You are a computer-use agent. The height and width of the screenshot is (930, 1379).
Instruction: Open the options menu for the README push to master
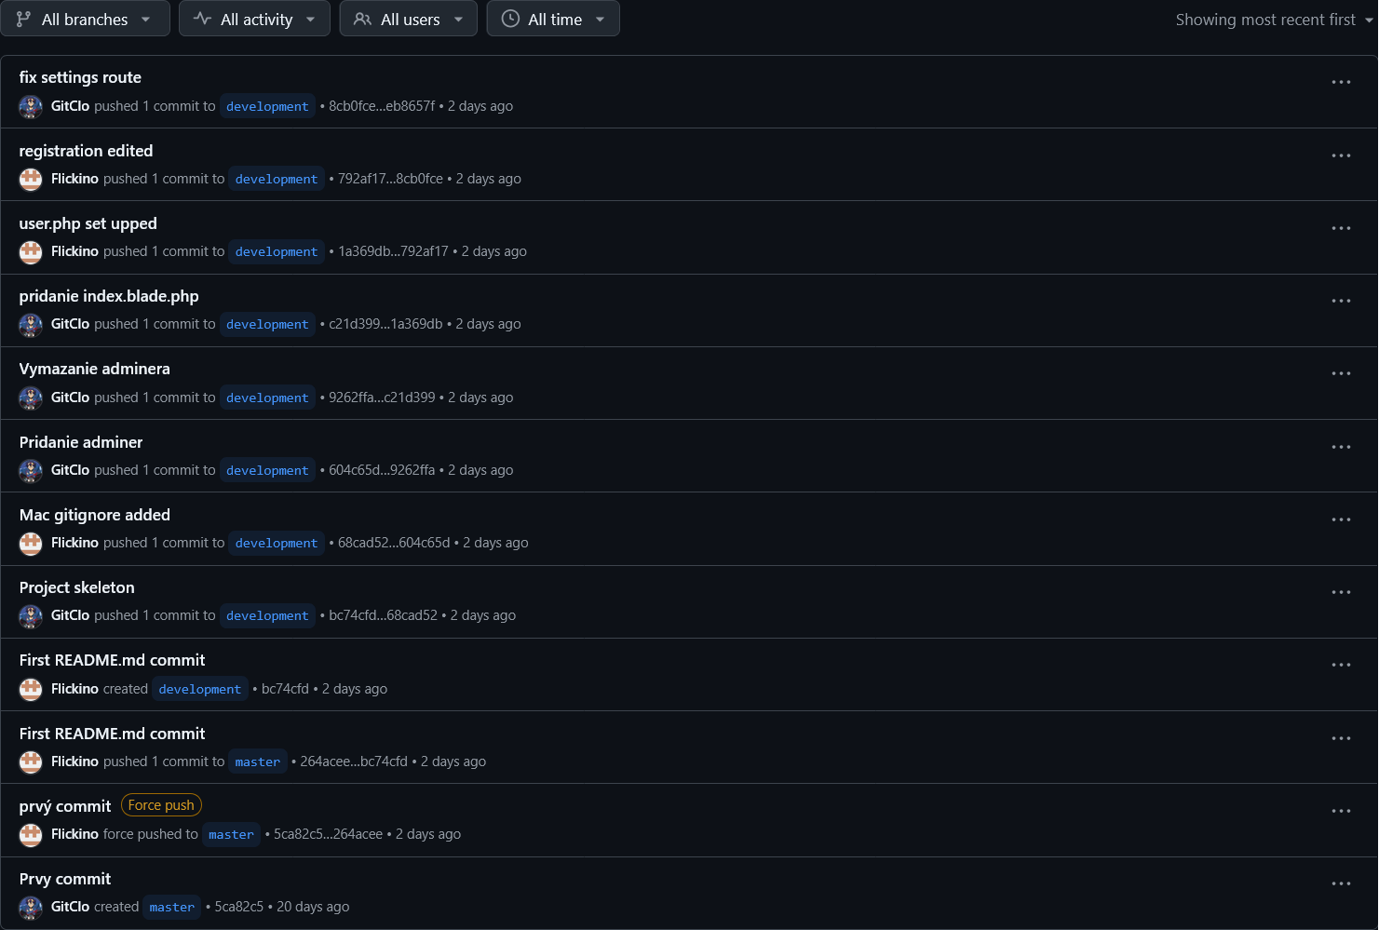(1341, 738)
